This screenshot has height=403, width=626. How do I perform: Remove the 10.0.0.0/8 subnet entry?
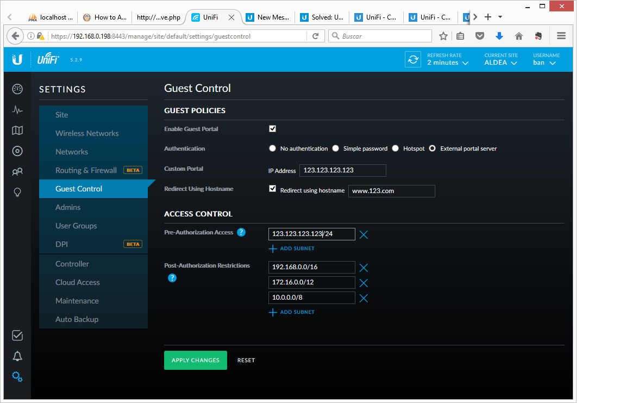point(364,298)
